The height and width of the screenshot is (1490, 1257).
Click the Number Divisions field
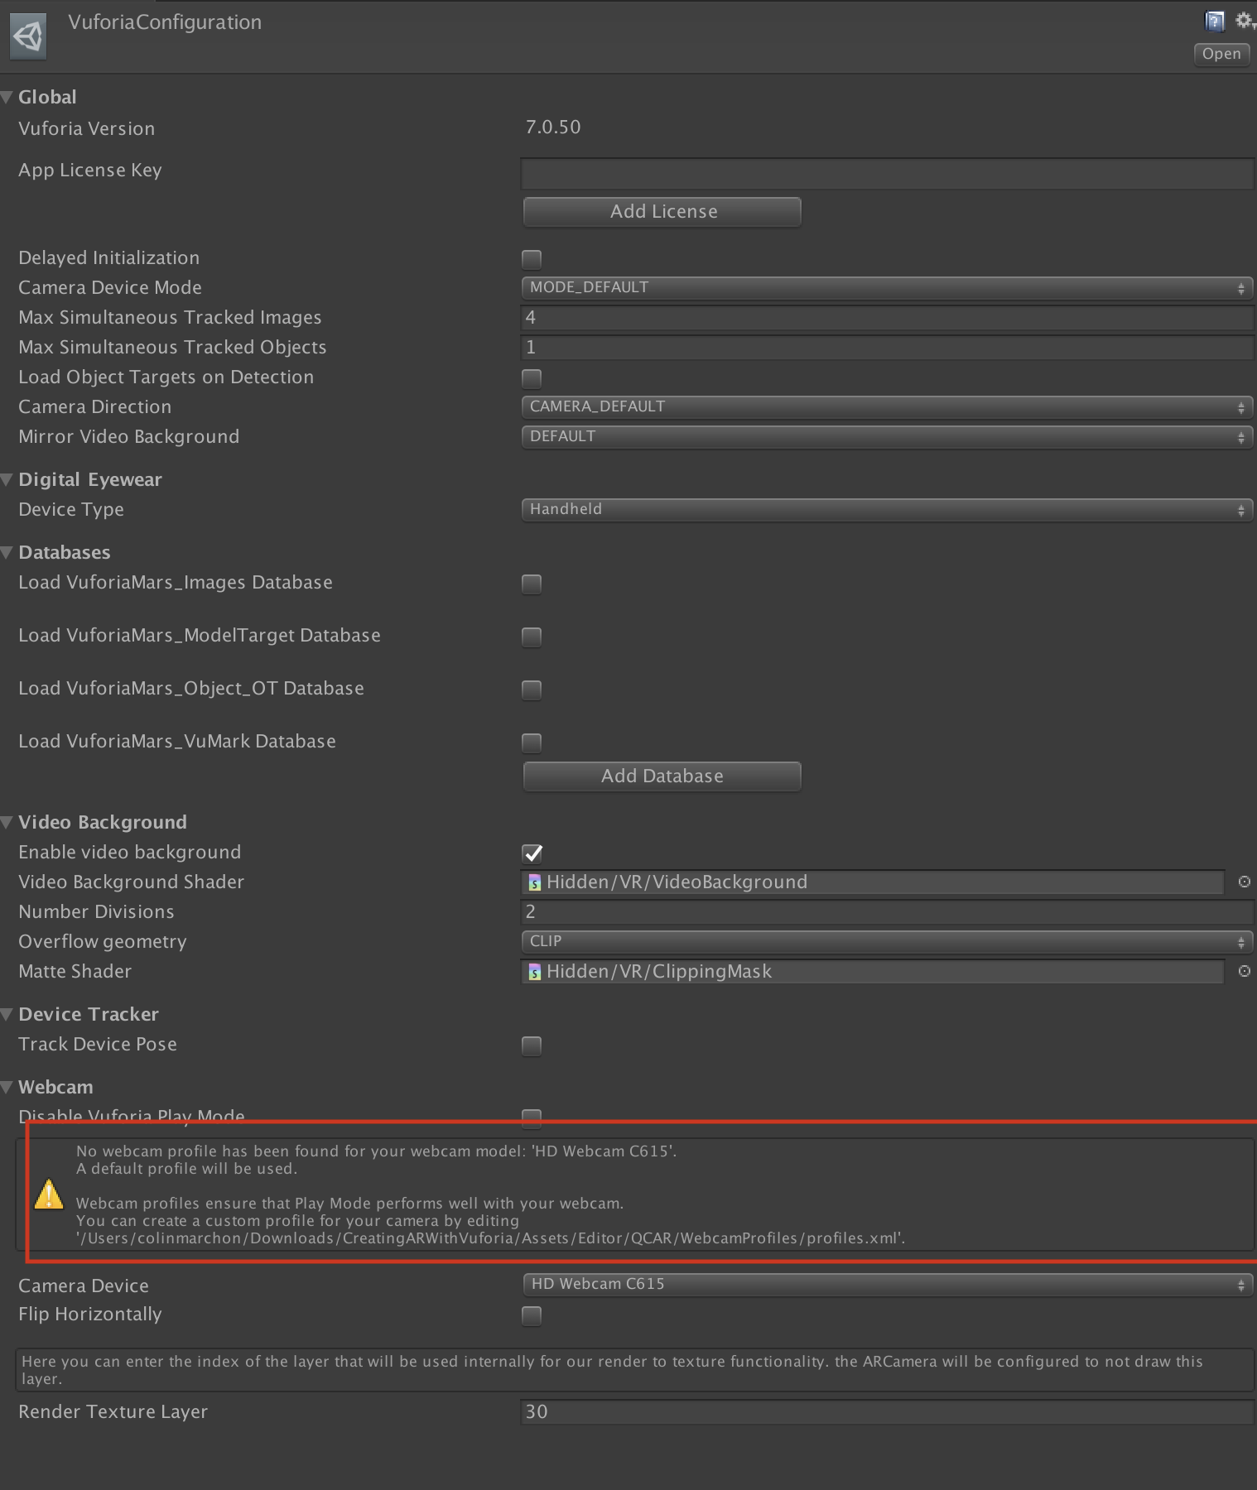point(887,912)
